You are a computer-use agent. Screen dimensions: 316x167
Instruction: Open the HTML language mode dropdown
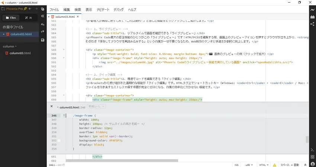click(x=264, y=165)
